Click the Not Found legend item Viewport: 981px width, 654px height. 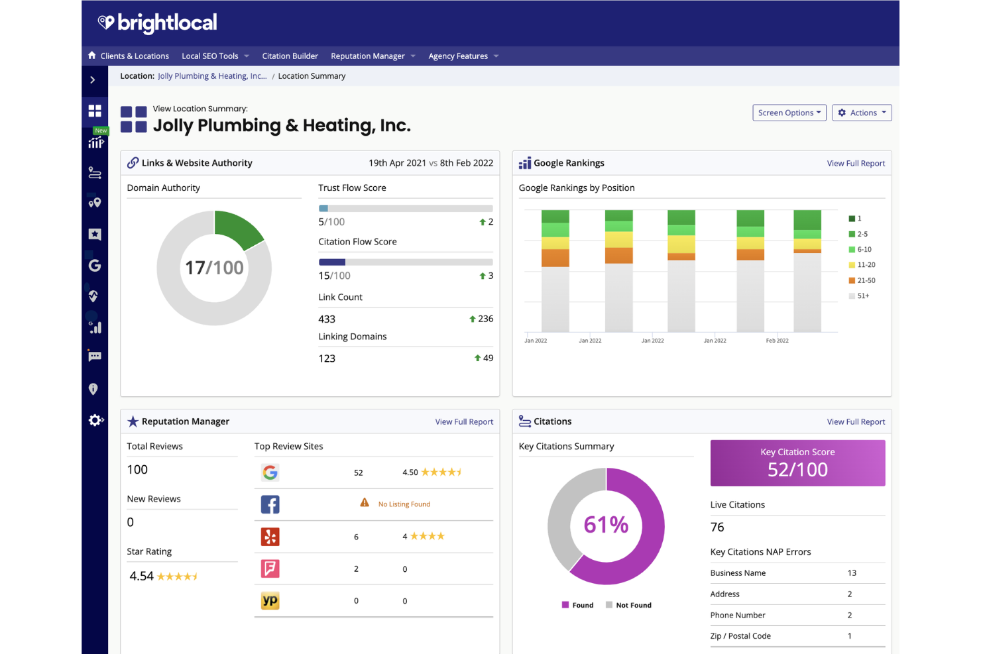(628, 605)
